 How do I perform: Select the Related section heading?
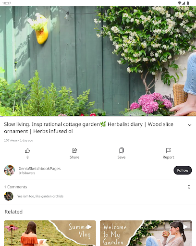tap(13, 212)
